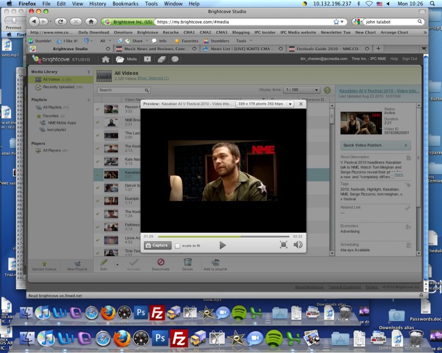Open the Edit options dropdown arrow
The width and height of the screenshot is (442, 353).
[x=117, y=264]
